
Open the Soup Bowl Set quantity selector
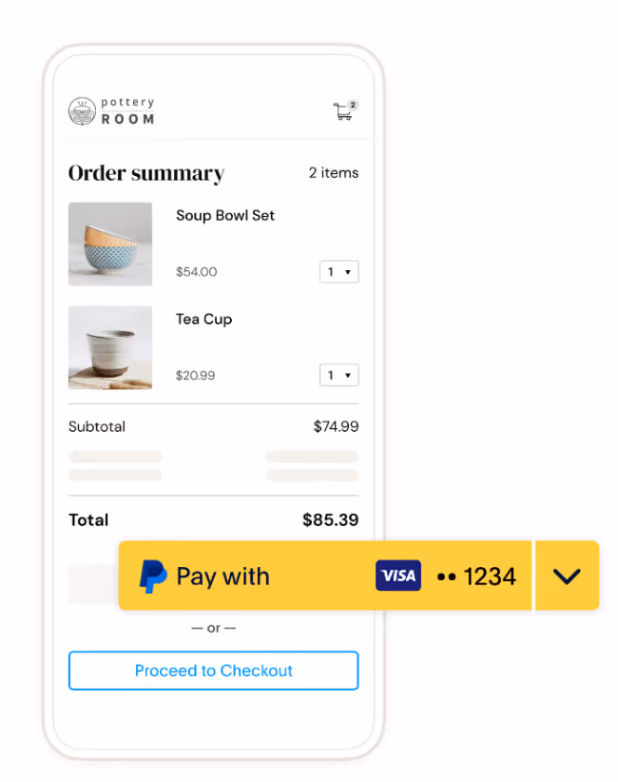[338, 271]
